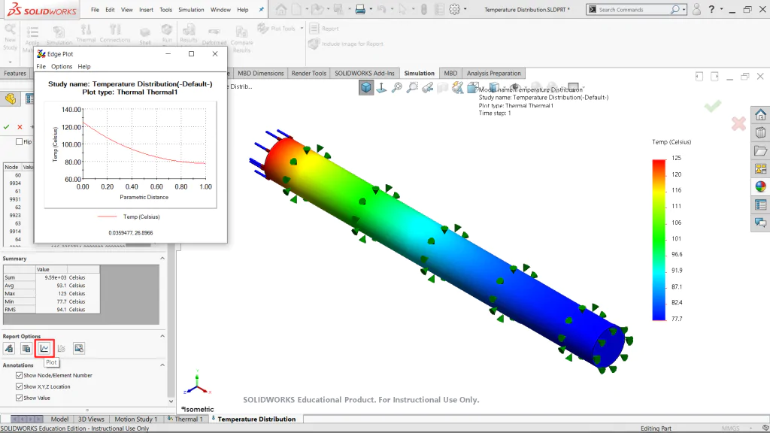Toggle the Flip checkbox

point(19,142)
